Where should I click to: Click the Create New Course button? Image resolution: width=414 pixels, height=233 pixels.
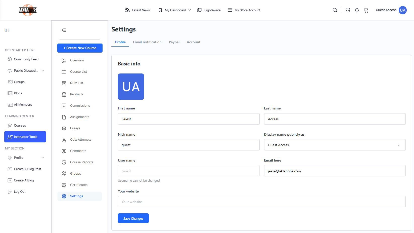(x=80, y=48)
